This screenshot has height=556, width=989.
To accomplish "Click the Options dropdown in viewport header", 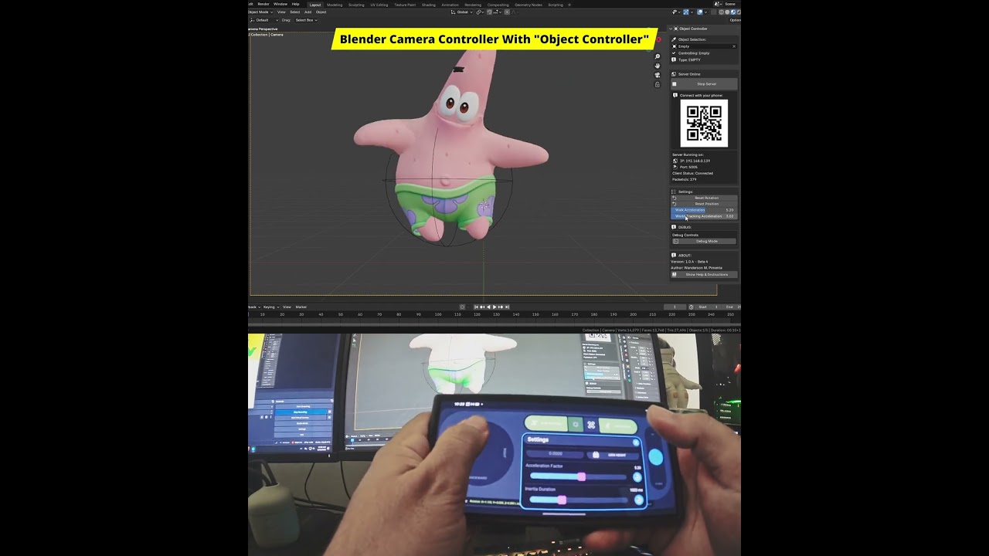I will coord(736,20).
